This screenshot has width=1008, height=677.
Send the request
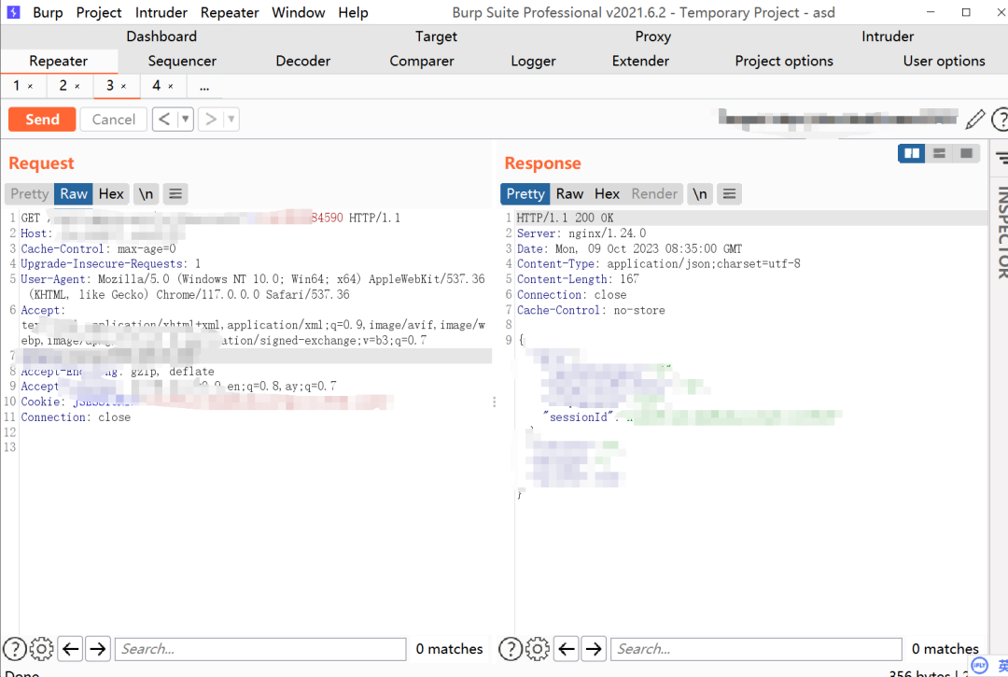(x=42, y=120)
